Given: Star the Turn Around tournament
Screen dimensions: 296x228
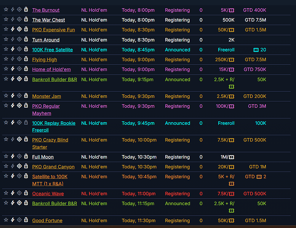Looking at the screenshot, I should pyautogui.click(x=6, y=39).
